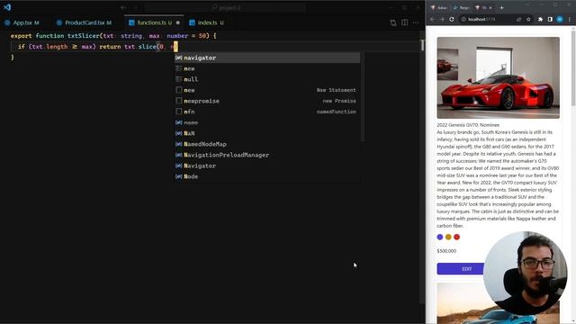The width and height of the screenshot is (576, 324).
Task: Reload the localhost page
Action: point(452,19)
